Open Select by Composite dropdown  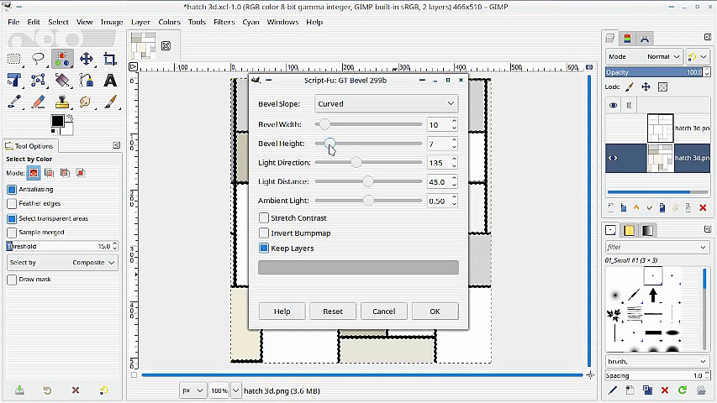pyautogui.click(x=63, y=263)
